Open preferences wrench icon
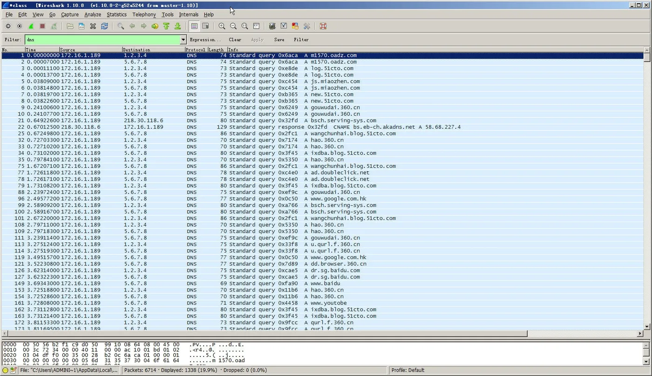 tap(306, 26)
